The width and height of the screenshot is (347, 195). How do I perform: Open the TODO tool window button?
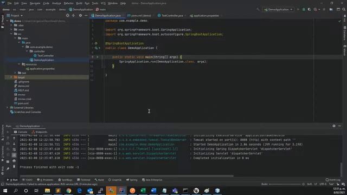point(27,180)
